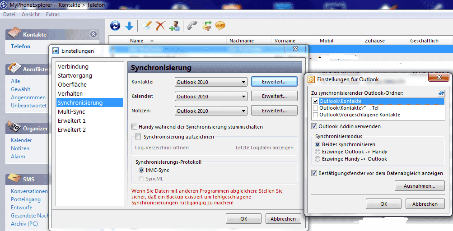Image resolution: width=453 pixels, height=231 pixels.
Task: Click the edit contact pencil icon
Action: pyautogui.click(x=146, y=26)
